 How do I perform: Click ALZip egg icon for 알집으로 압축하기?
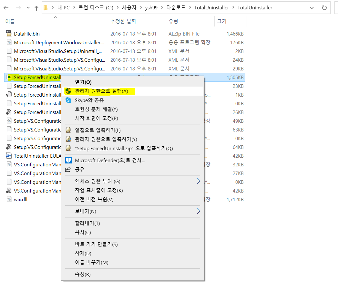68,130
